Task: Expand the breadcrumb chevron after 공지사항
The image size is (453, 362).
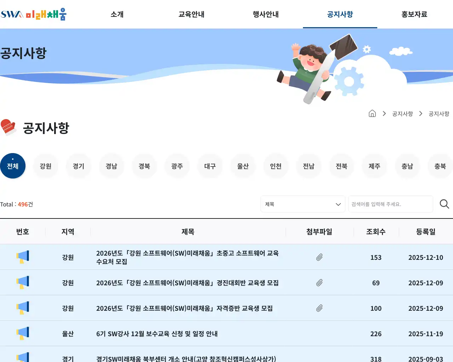Action: 420,113
